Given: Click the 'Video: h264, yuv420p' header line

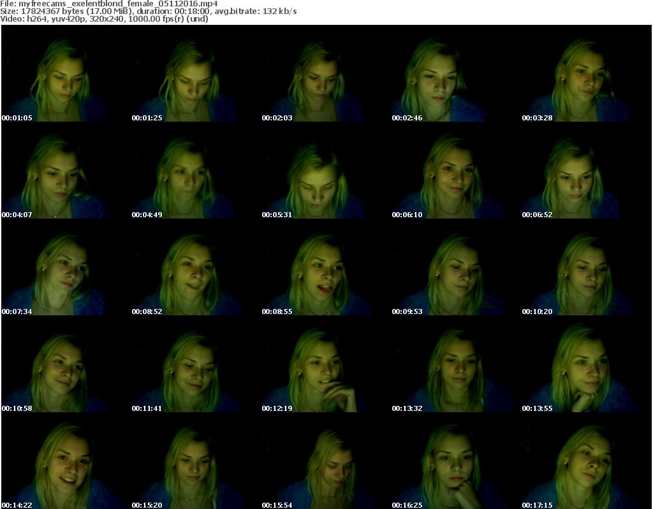Looking at the screenshot, I should click(x=104, y=18).
